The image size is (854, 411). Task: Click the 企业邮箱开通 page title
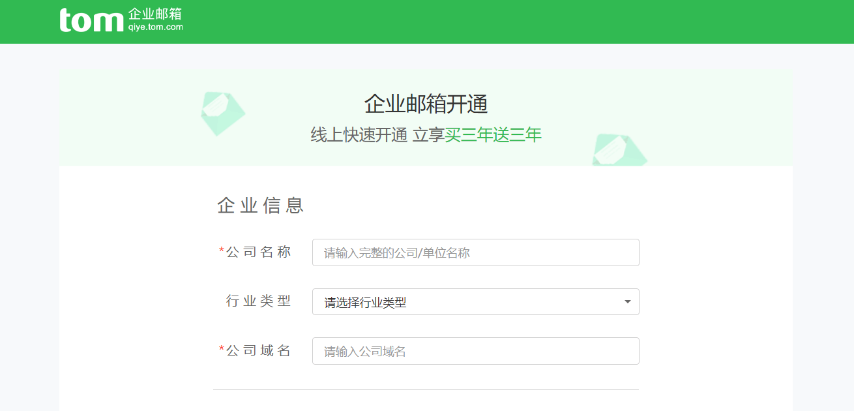(427, 102)
